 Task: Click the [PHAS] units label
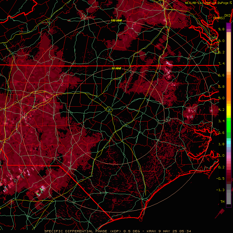coord(219,18)
